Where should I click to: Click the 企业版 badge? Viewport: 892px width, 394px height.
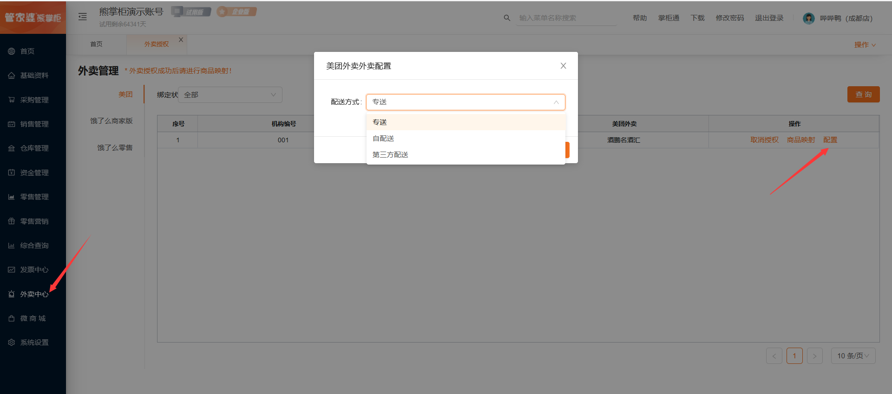pos(236,11)
